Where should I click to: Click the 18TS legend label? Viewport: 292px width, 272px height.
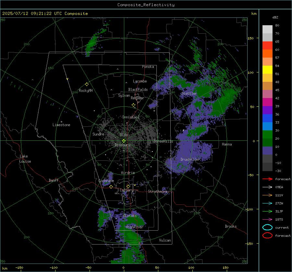[279, 220]
